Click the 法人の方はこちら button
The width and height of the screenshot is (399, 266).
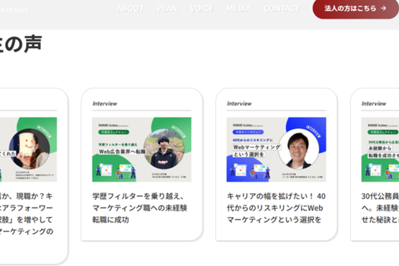(356, 9)
